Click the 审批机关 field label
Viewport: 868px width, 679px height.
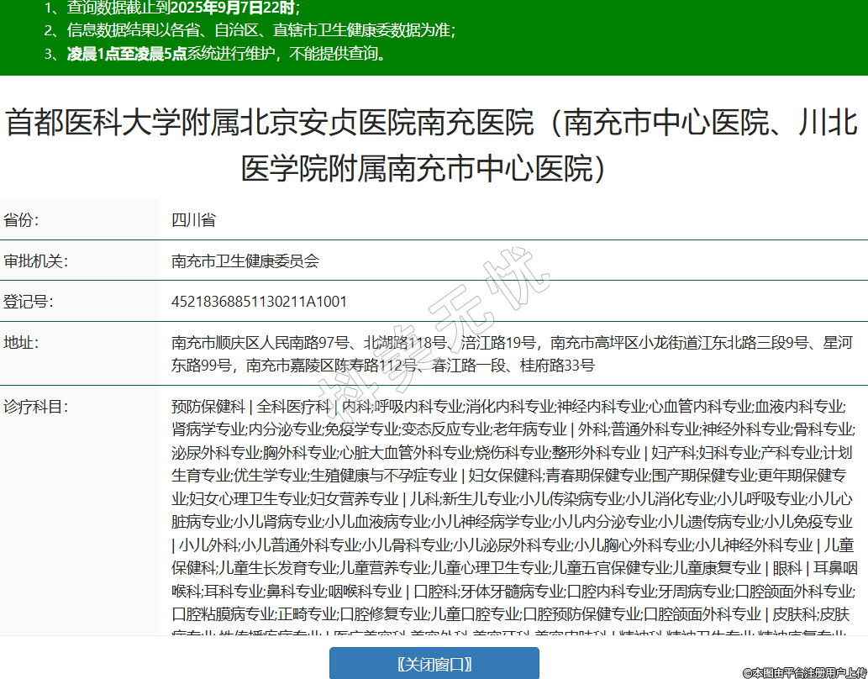coord(35,261)
